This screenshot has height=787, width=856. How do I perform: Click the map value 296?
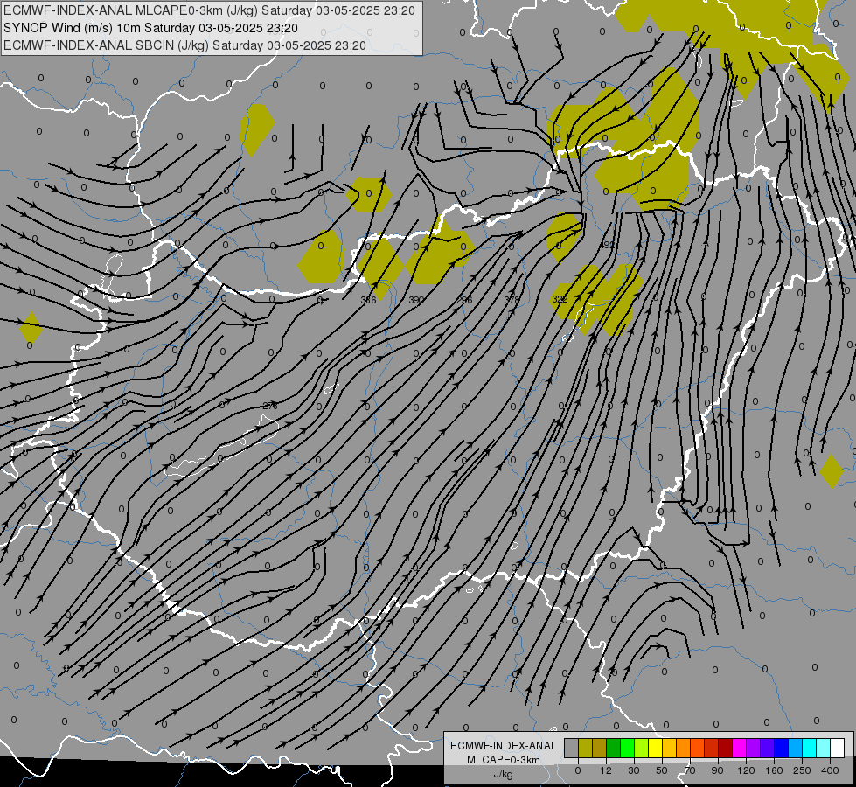(464, 300)
